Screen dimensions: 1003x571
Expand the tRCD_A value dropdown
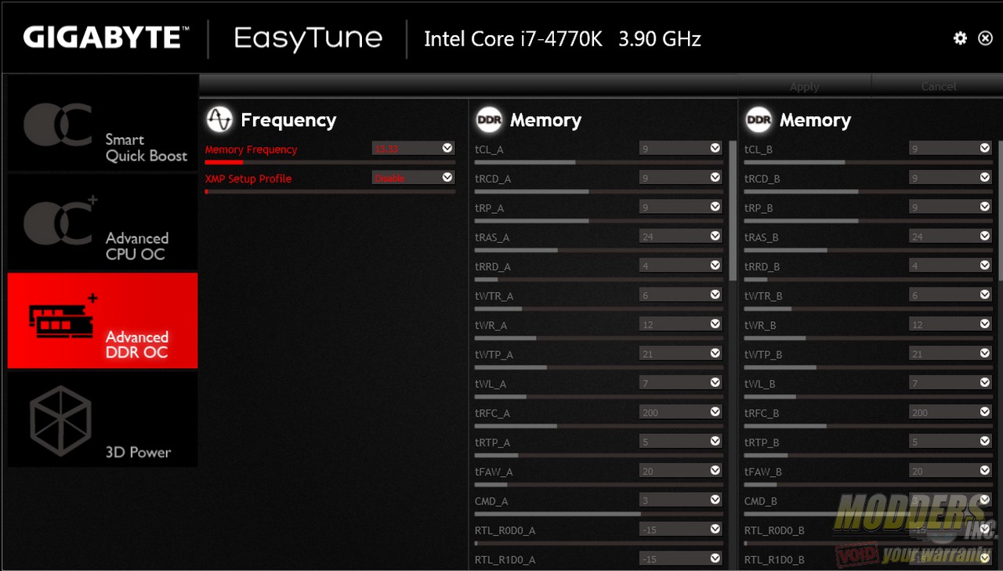tap(680, 178)
